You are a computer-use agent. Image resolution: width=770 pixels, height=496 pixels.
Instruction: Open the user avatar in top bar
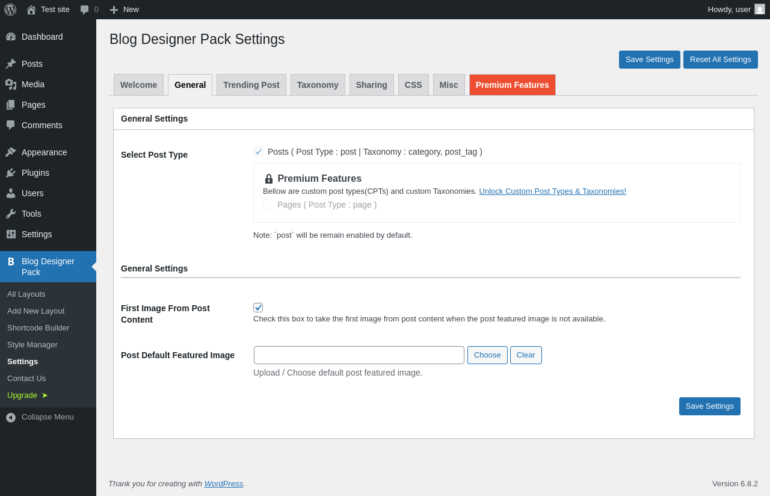(x=760, y=9)
